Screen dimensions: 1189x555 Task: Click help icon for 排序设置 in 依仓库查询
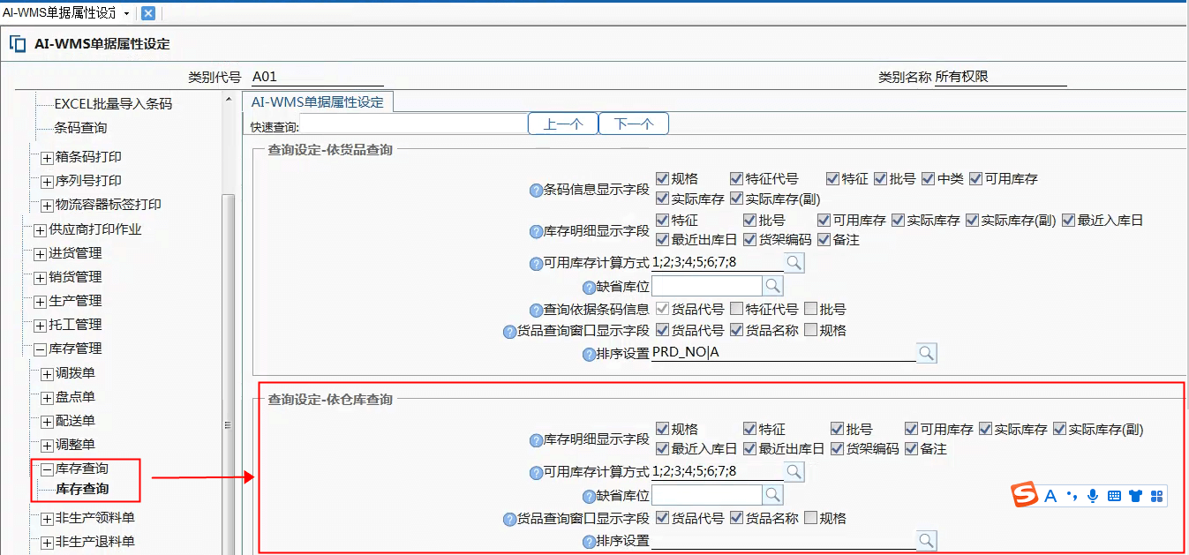click(x=590, y=542)
